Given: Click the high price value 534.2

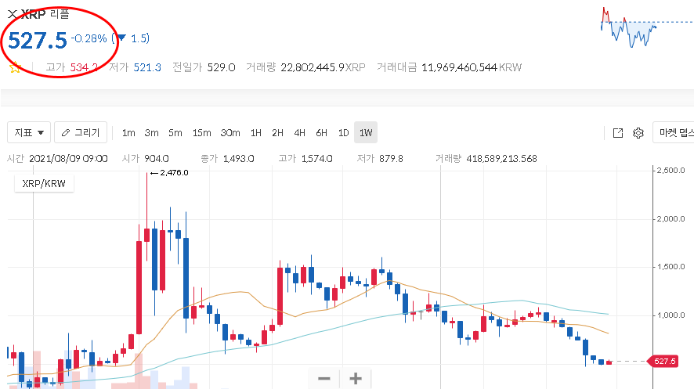Looking at the screenshot, I should coord(84,67).
